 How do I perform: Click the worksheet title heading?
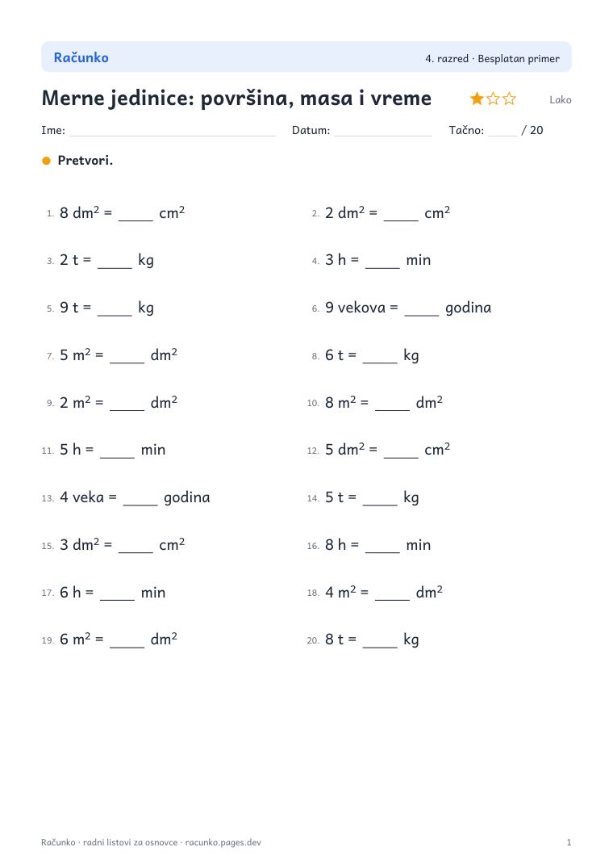236,99
